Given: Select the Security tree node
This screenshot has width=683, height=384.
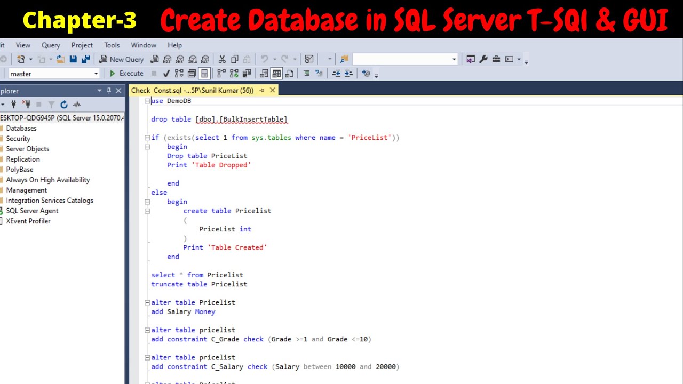Looking at the screenshot, I should pos(18,139).
